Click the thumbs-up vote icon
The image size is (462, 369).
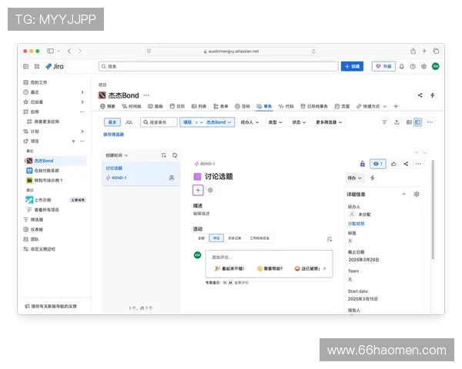click(x=393, y=164)
